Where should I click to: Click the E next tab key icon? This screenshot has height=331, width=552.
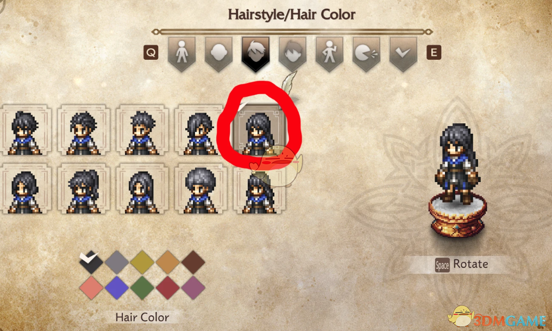point(434,53)
